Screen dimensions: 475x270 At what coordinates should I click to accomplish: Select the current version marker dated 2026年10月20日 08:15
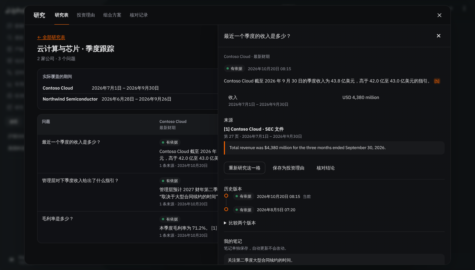(x=226, y=196)
